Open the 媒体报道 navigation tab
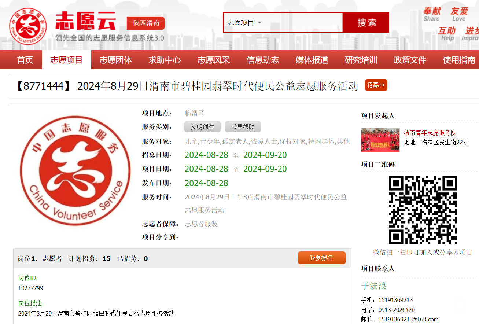 tap(312, 60)
